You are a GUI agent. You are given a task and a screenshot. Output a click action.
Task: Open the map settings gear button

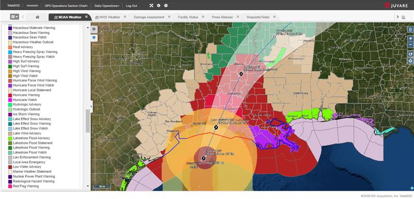point(94,29)
